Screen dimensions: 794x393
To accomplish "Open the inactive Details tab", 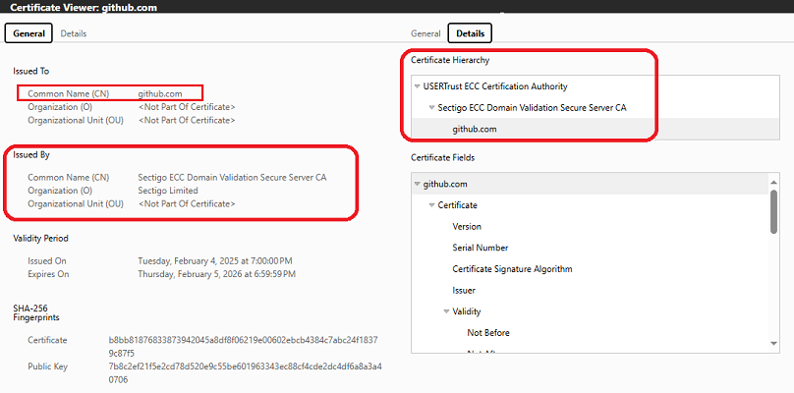I will point(73,33).
